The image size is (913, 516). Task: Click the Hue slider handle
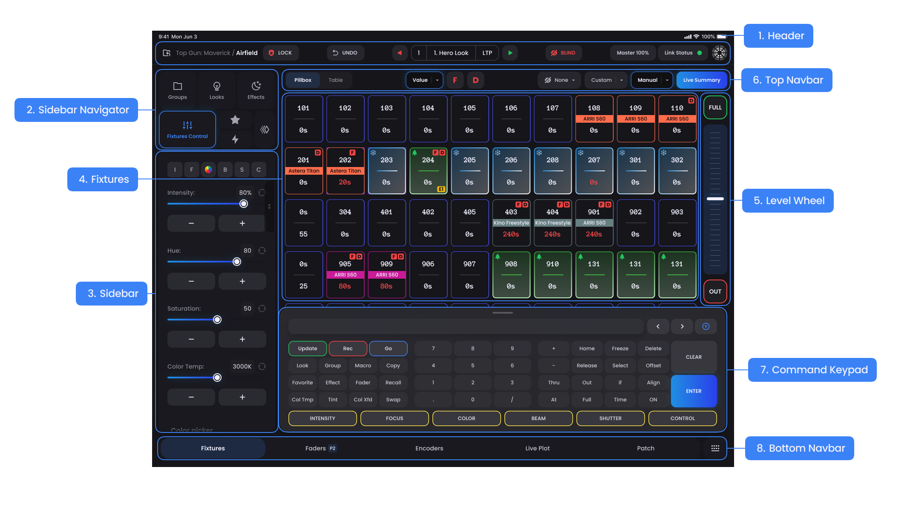pyautogui.click(x=237, y=262)
